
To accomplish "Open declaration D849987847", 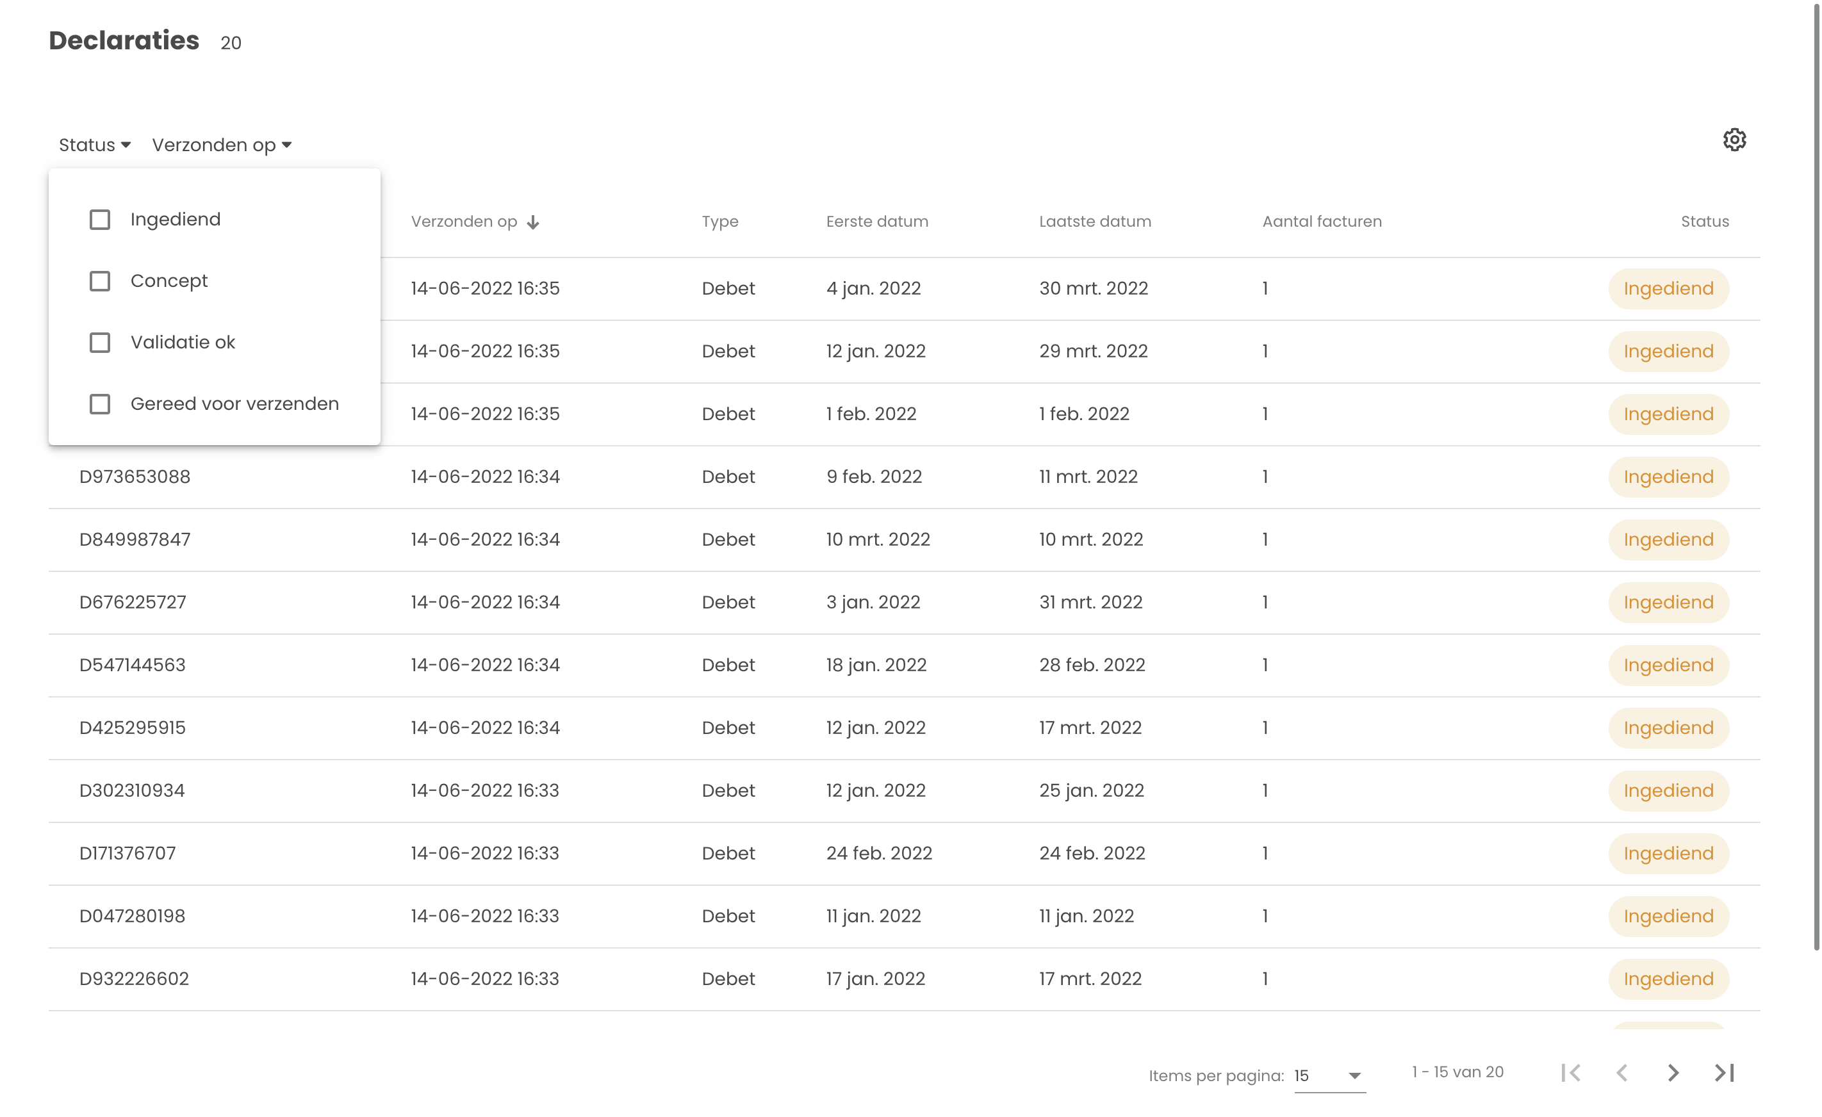I will click(135, 540).
